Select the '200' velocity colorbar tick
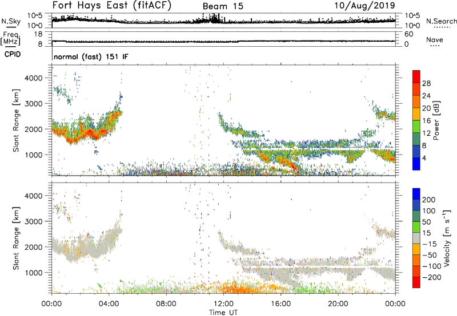The image size is (457, 316). (x=429, y=200)
